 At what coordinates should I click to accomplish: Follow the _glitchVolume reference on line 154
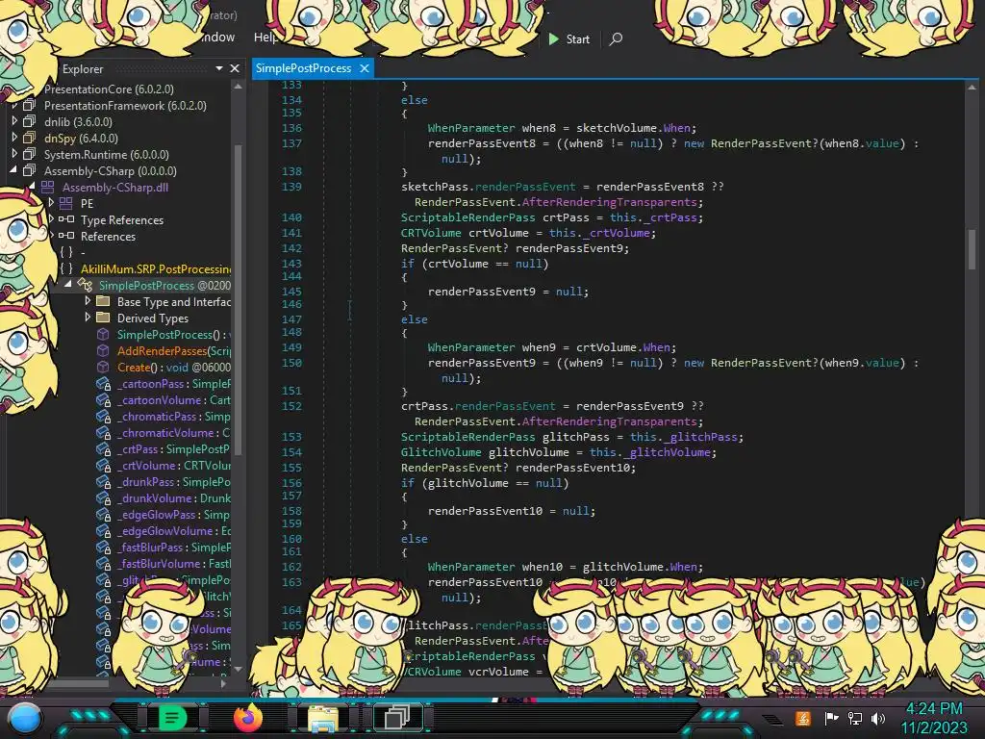pyautogui.click(x=667, y=452)
